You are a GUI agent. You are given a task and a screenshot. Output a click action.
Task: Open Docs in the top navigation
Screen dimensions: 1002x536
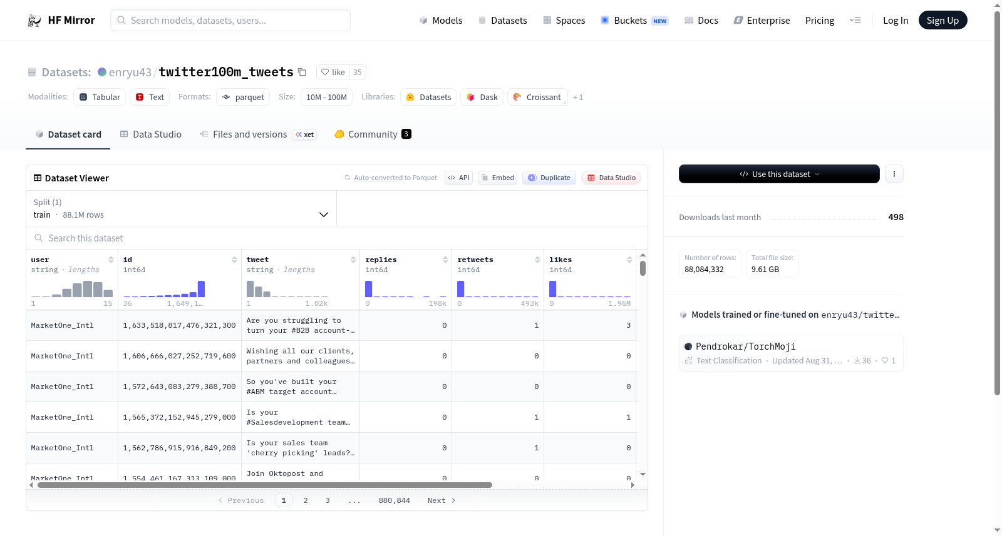(x=701, y=20)
